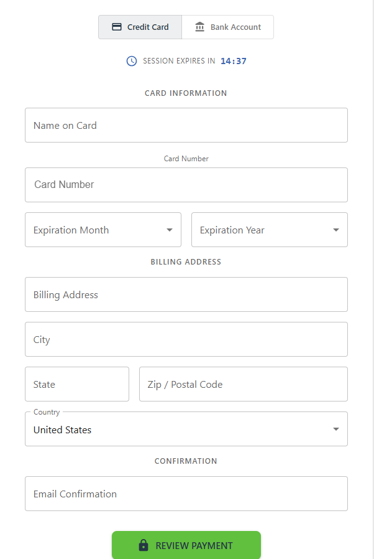The height and width of the screenshot is (559, 374).
Task: Open the Expiration Year dropdown arrow
Action: click(x=336, y=230)
